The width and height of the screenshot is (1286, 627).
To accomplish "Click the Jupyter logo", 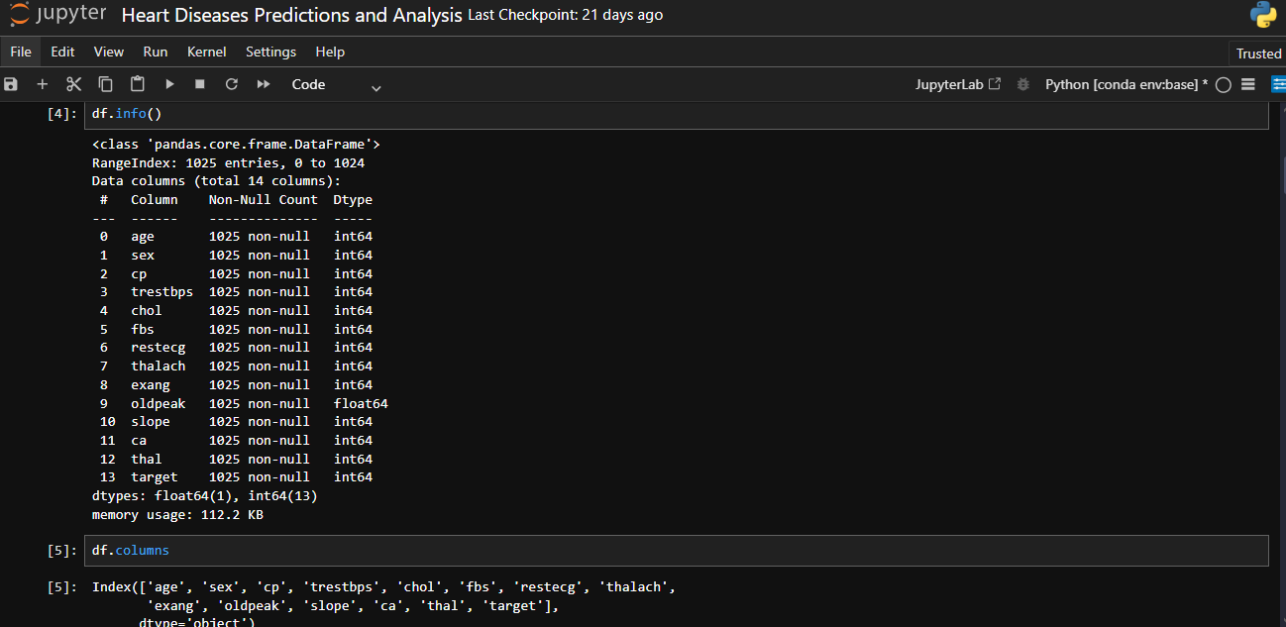I will [58, 15].
